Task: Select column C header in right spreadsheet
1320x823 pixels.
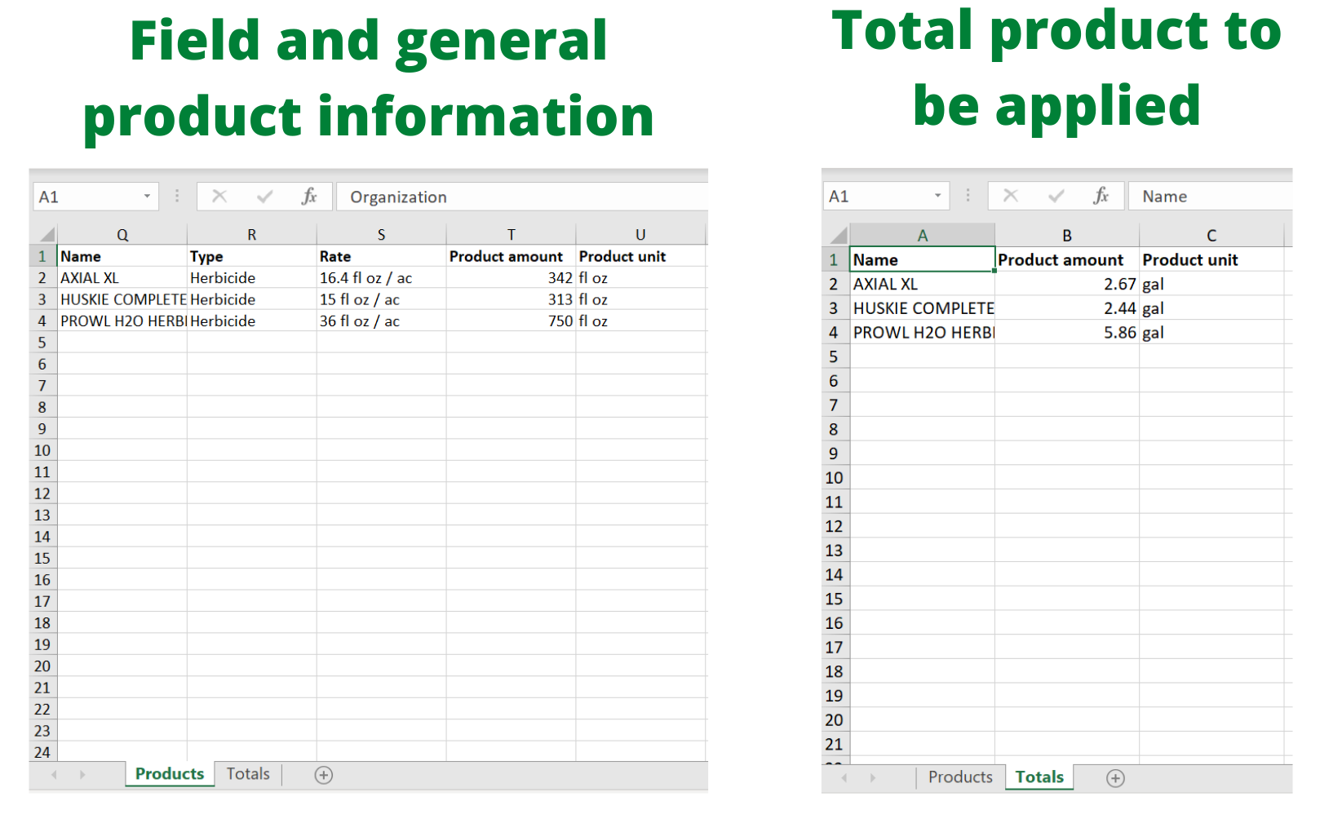Action: click(x=1211, y=236)
